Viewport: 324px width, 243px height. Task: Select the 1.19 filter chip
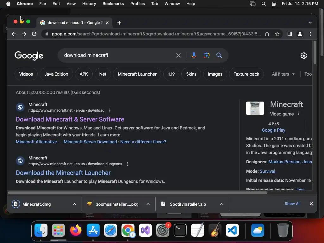pyautogui.click(x=171, y=74)
